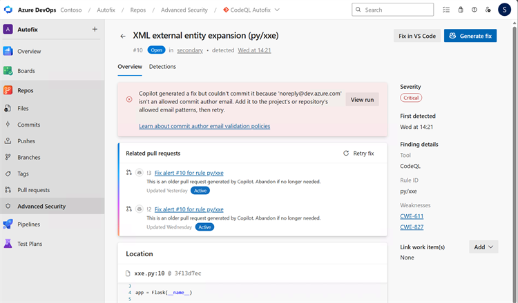Click the CodeQL tool value
The image size is (518, 303).
coord(410,166)
